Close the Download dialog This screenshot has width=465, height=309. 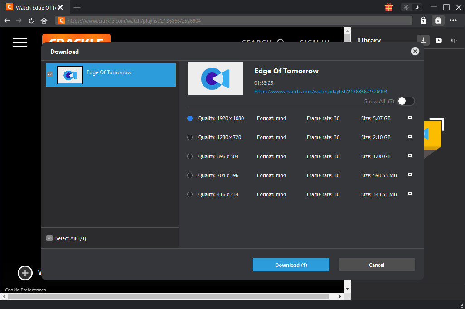pos(415,52)
